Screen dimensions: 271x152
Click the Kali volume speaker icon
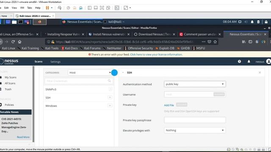[x=246, y=22]
